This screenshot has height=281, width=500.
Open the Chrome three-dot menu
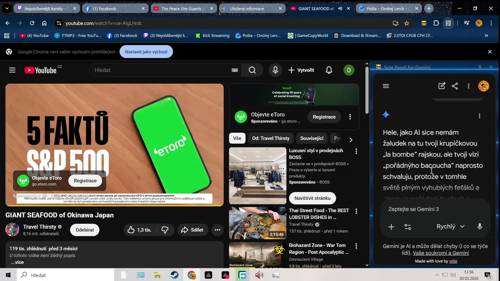pyautogui.click(x=491, y=23)
